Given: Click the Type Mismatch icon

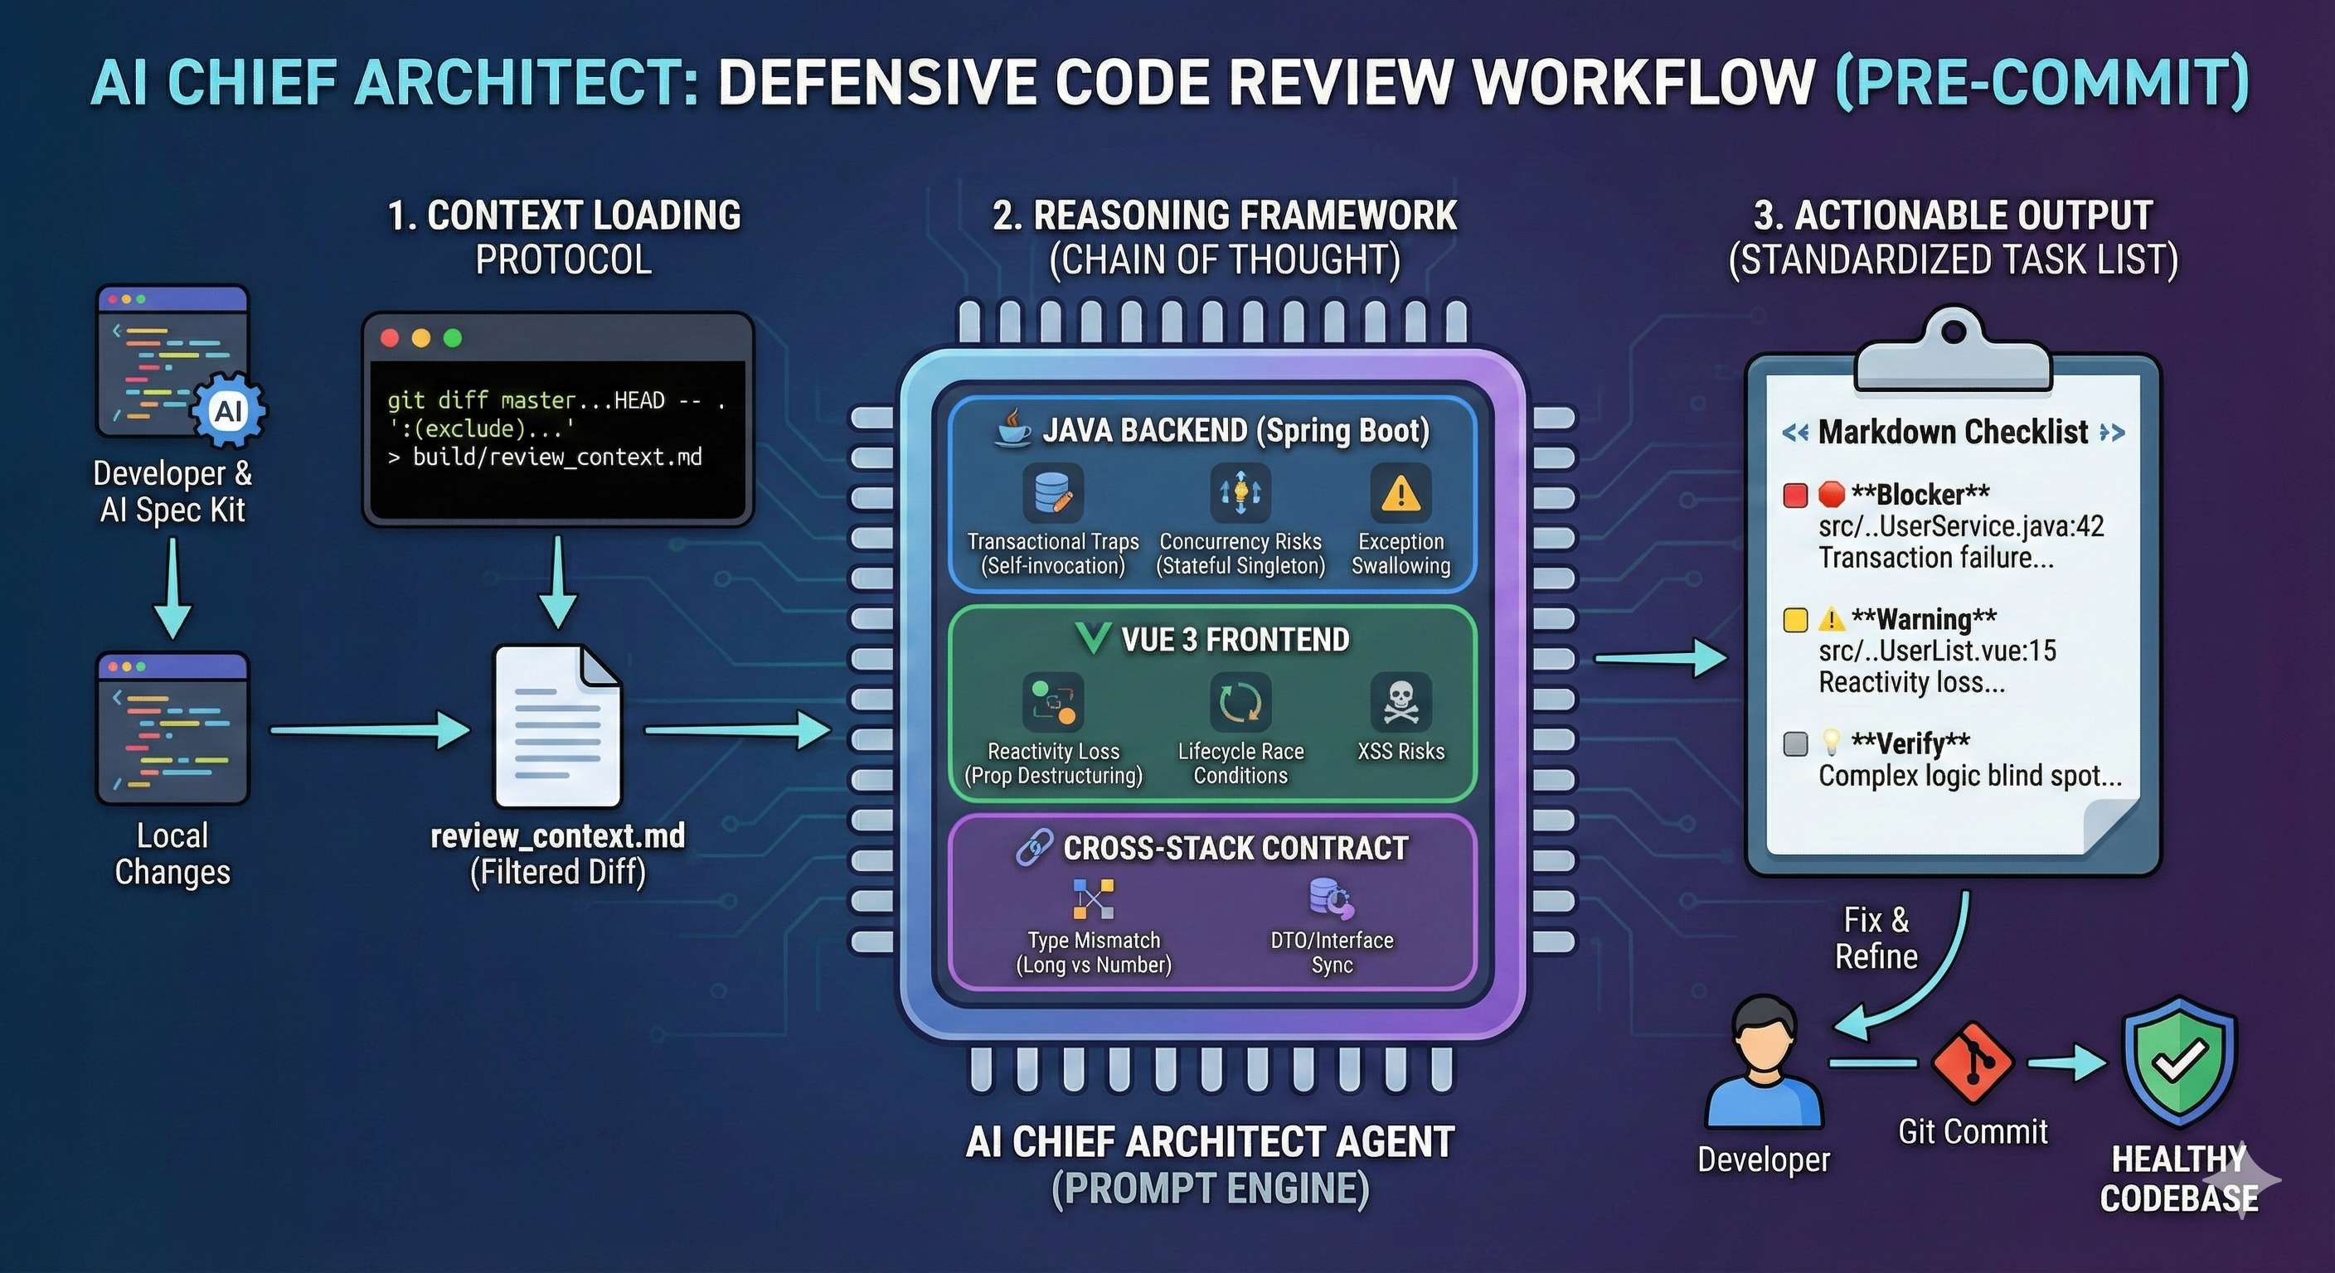Looking at the screenshot, I should (x=1093, y=898).
